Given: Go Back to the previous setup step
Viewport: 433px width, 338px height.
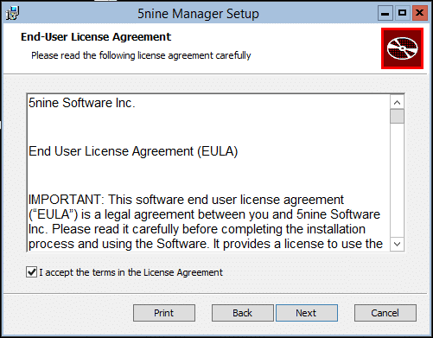Looking at the screenshot, I should point(242,313).
